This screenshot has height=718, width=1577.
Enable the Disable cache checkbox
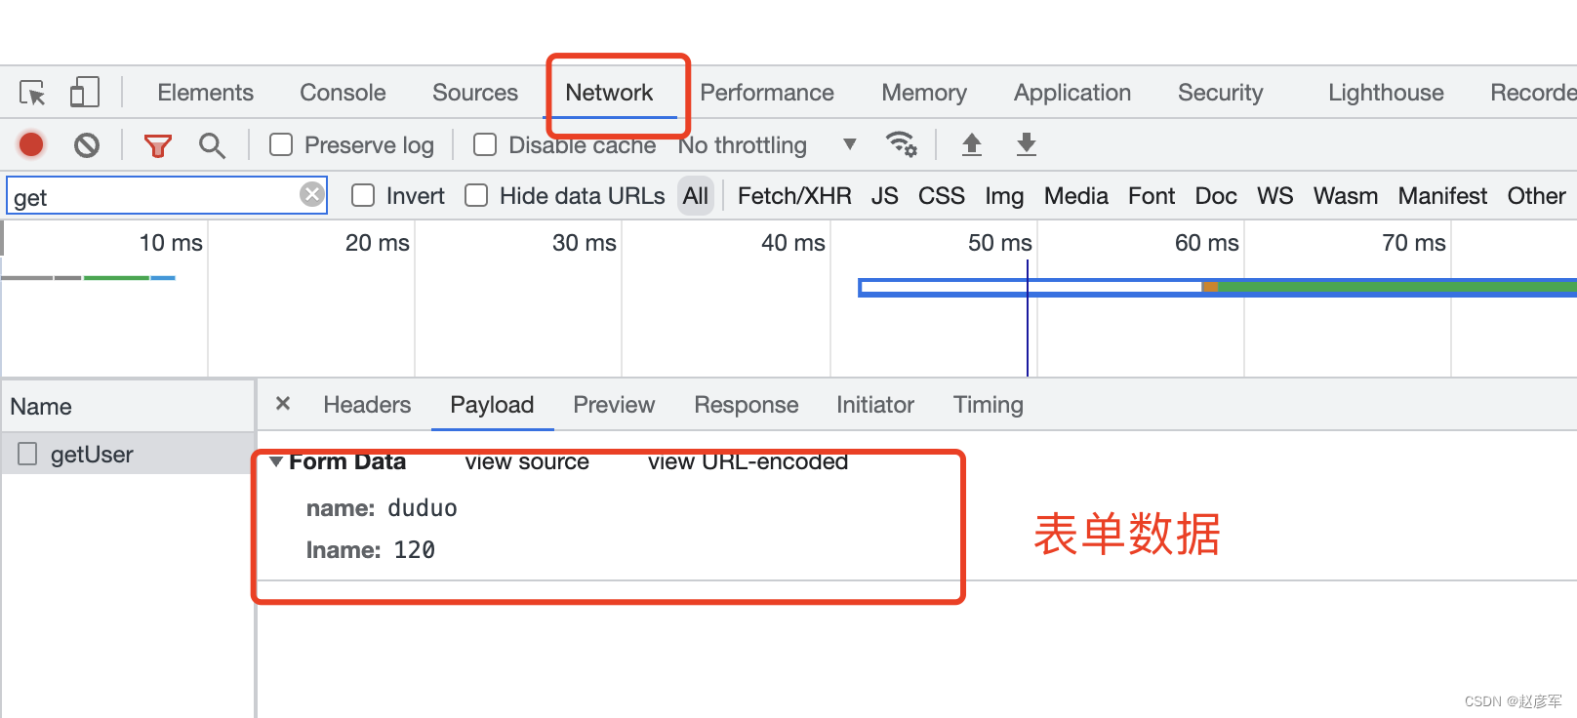click(x=485, y=144)
